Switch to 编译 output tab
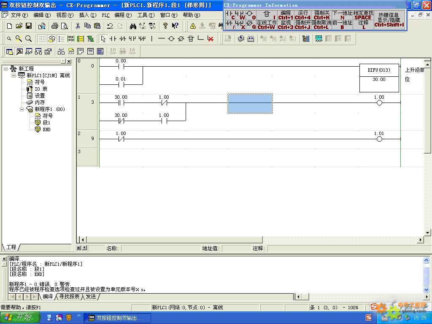The image size is (432, 324). click(x=48, y=297)
